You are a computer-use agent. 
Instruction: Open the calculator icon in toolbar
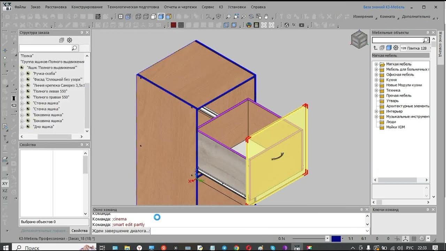[x=256, y=25]
